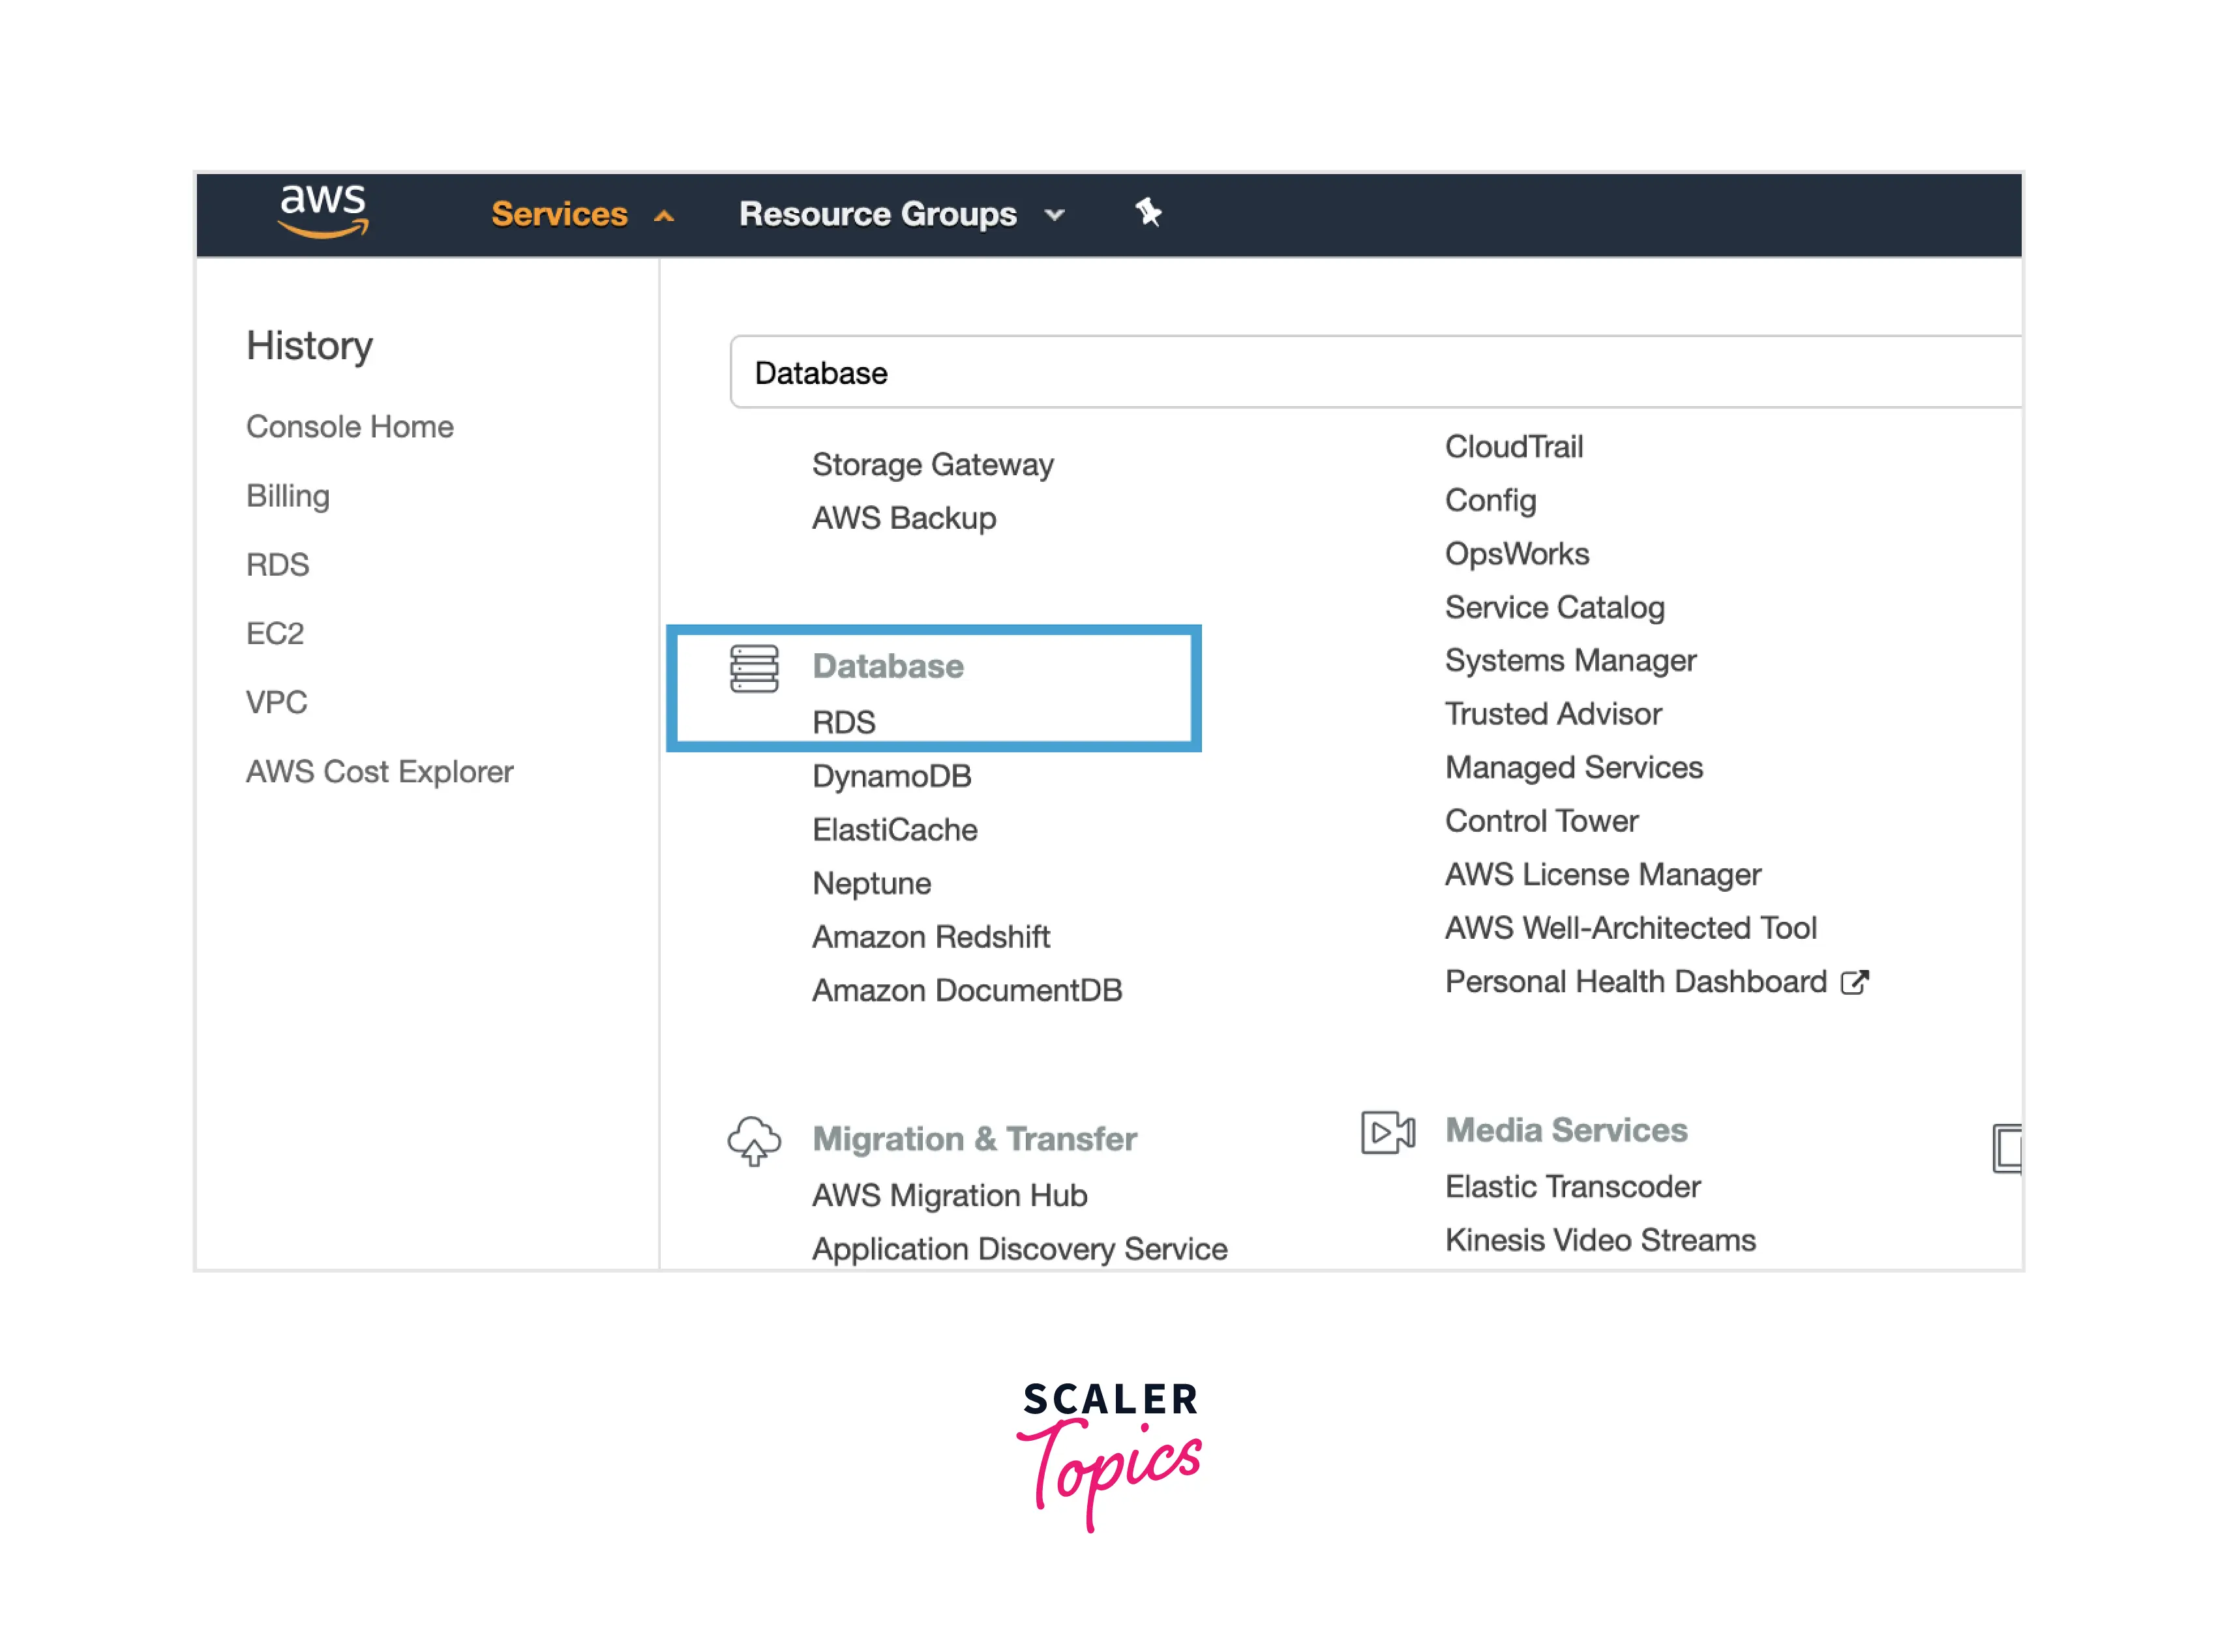Select AWS Cost Explorer in History
The height and width of the screenshot is (1652, 2218).
(x=379, y=772)
